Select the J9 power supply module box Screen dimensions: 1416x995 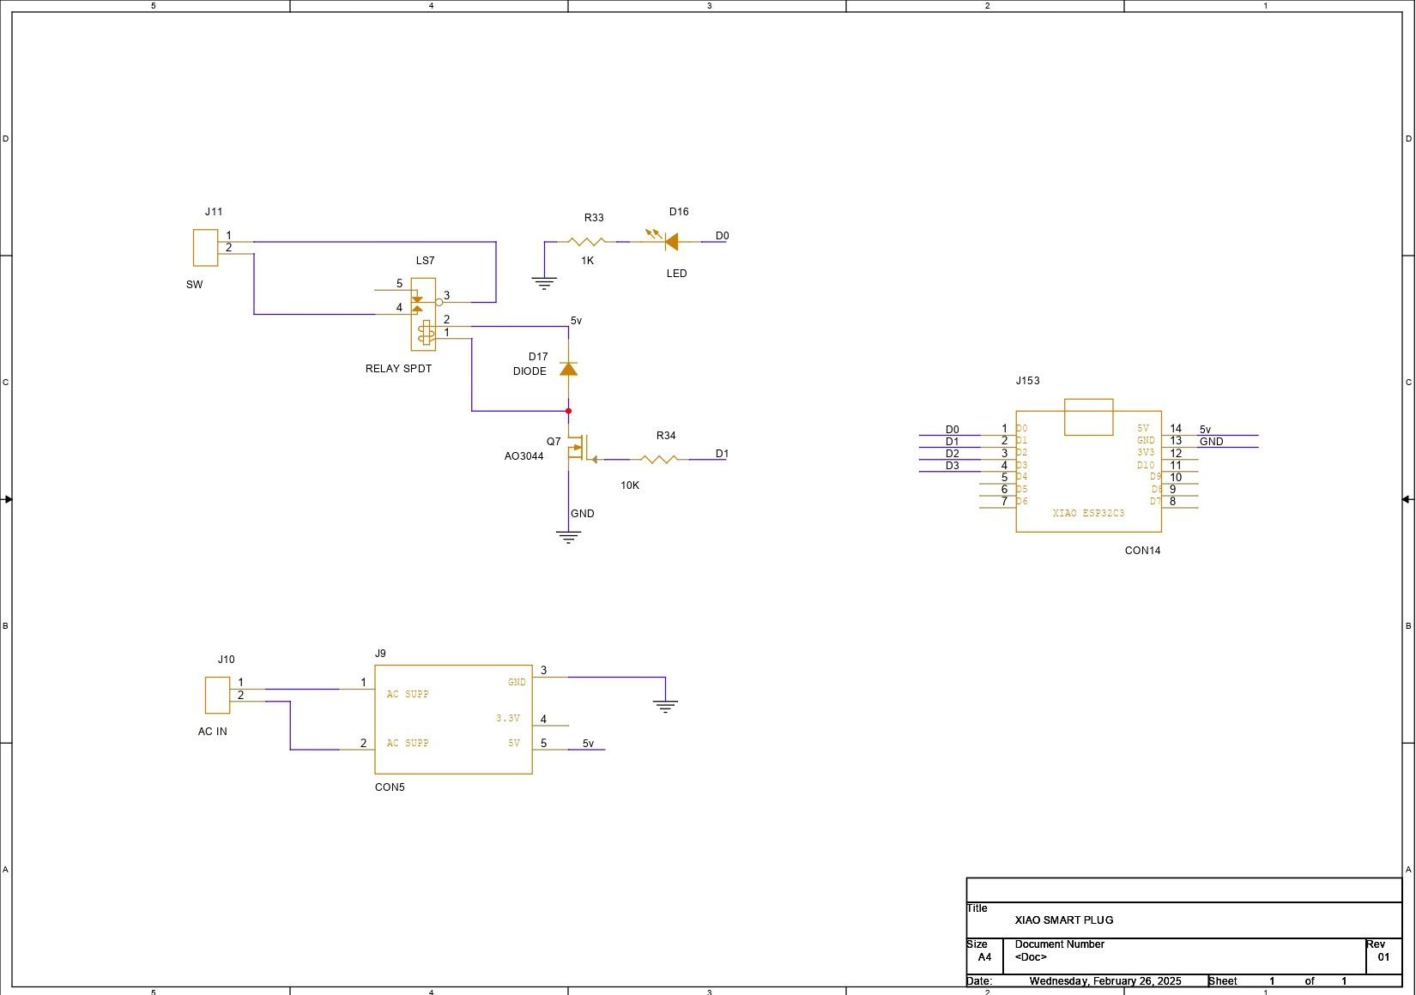click(x=453, y=720)
